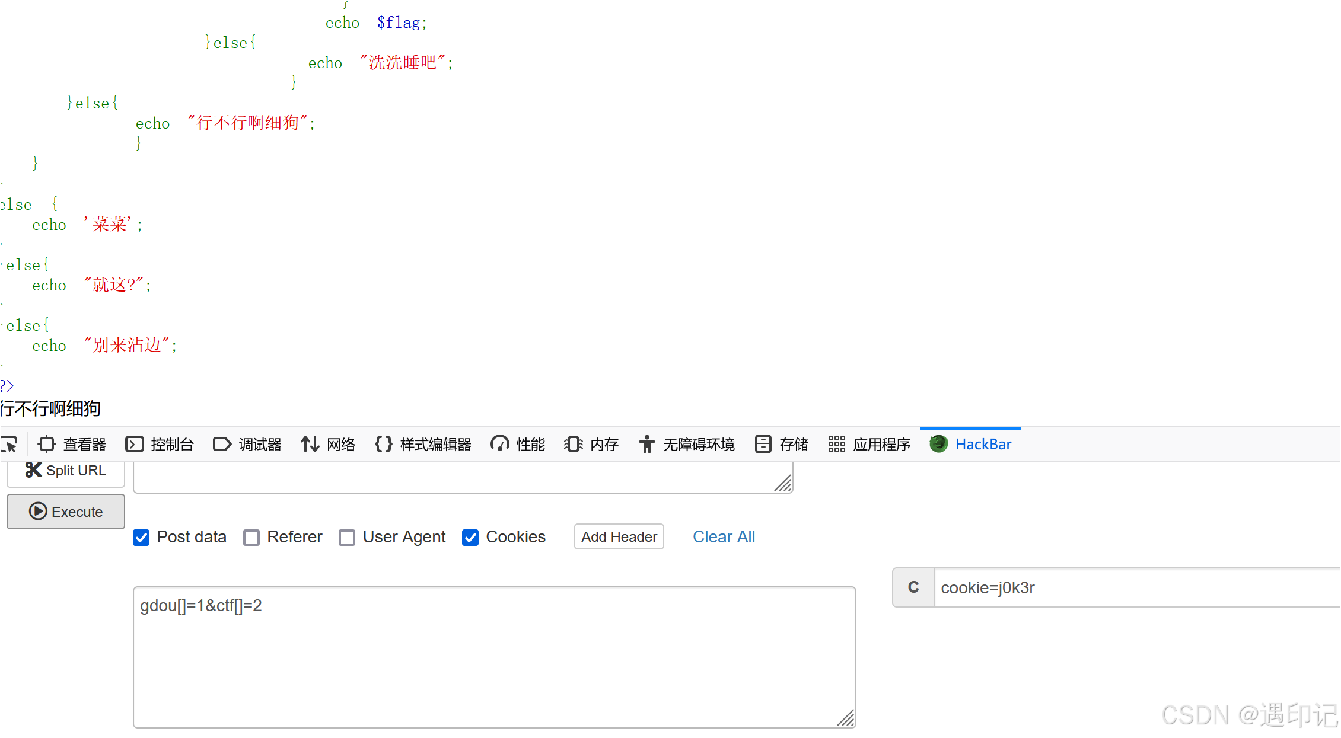Viewport: 1341px width, 738px height.
Task: Select the HackBar tab
Action: [x=971, y=444]
